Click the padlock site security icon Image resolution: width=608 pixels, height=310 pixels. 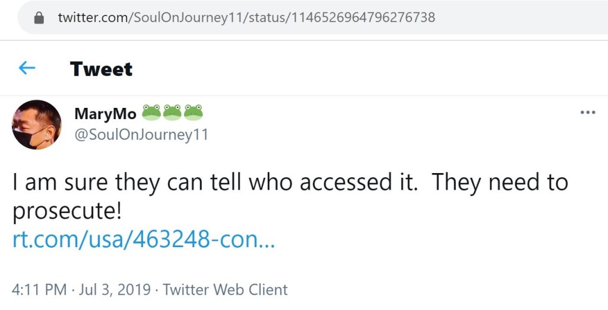click(39, 18)
